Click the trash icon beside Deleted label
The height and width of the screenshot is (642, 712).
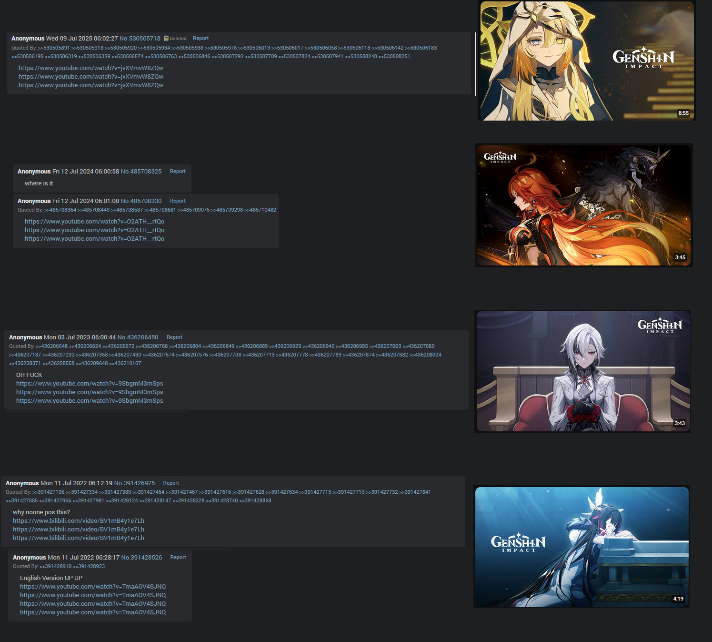[x=166, y=39]
